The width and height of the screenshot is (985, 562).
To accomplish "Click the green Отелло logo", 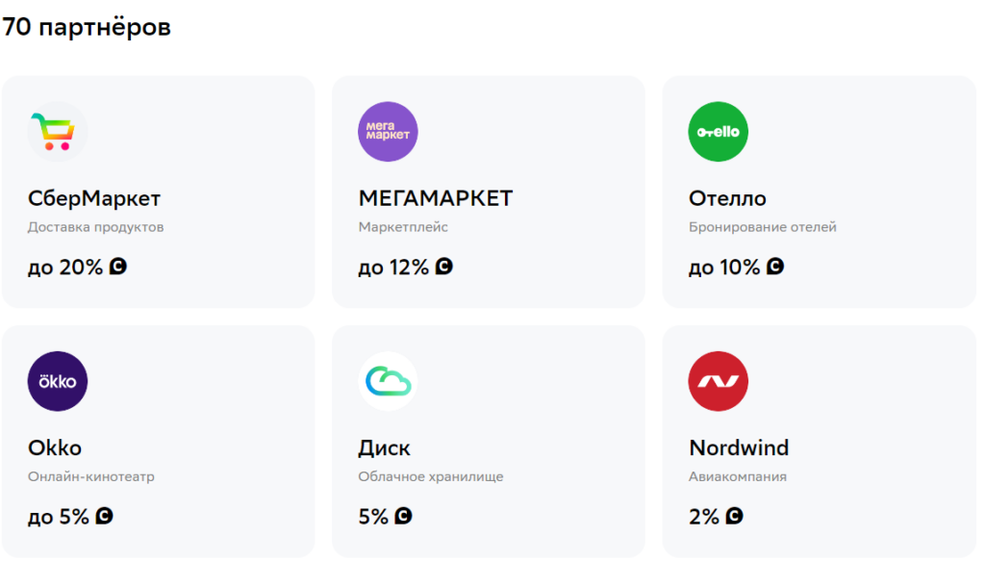I will (719, 132).
